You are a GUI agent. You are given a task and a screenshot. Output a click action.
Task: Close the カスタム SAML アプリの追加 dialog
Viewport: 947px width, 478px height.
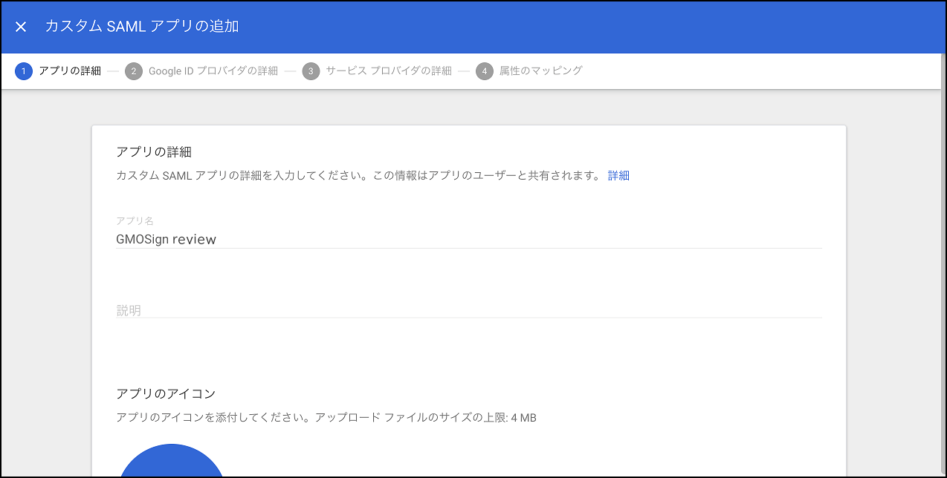20,26
